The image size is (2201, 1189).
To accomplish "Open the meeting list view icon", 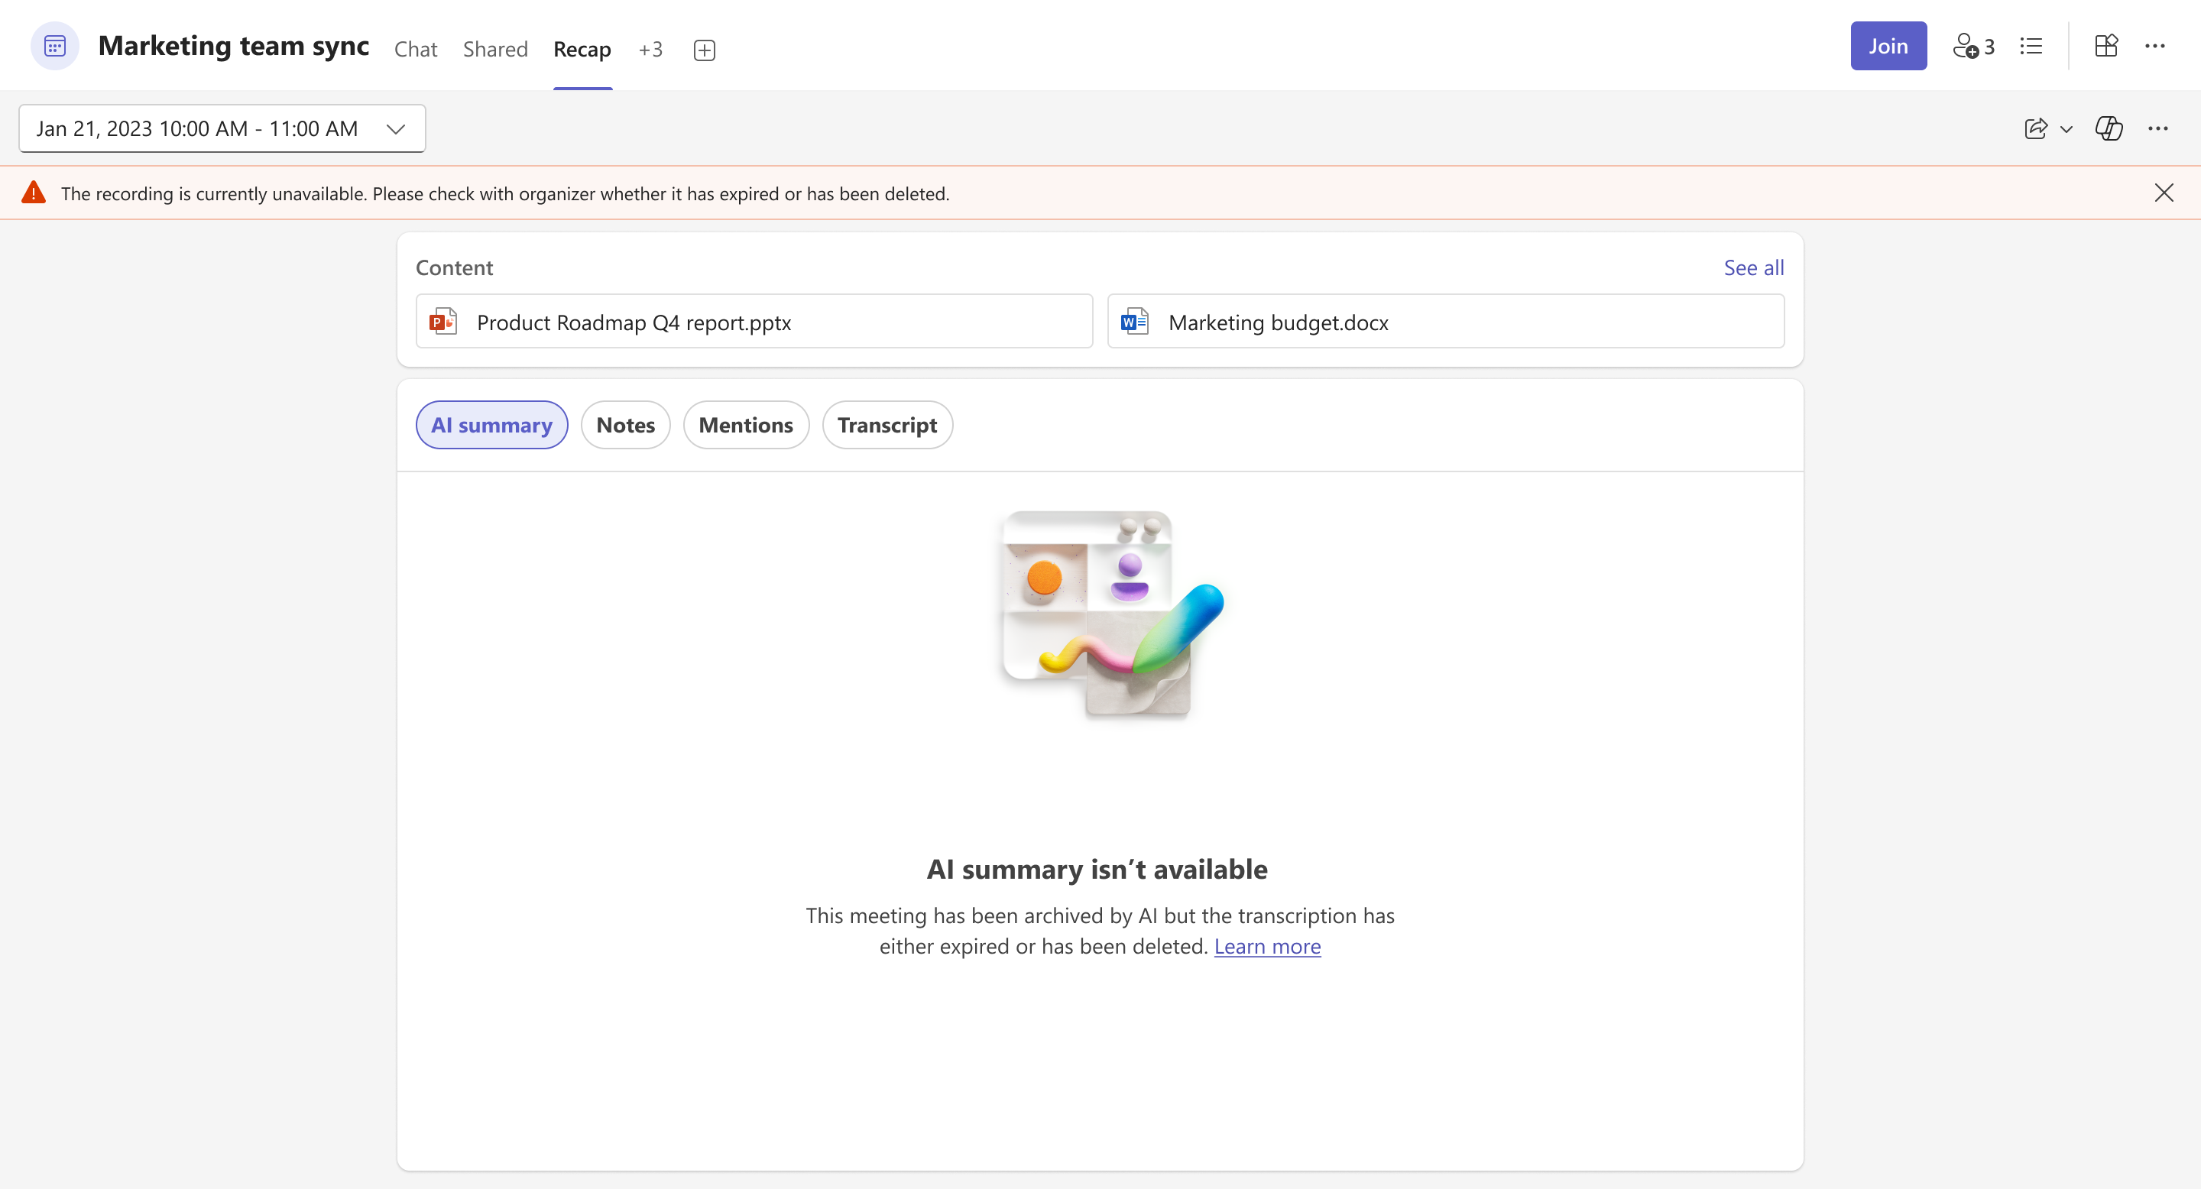I will tap(2031, 46).
